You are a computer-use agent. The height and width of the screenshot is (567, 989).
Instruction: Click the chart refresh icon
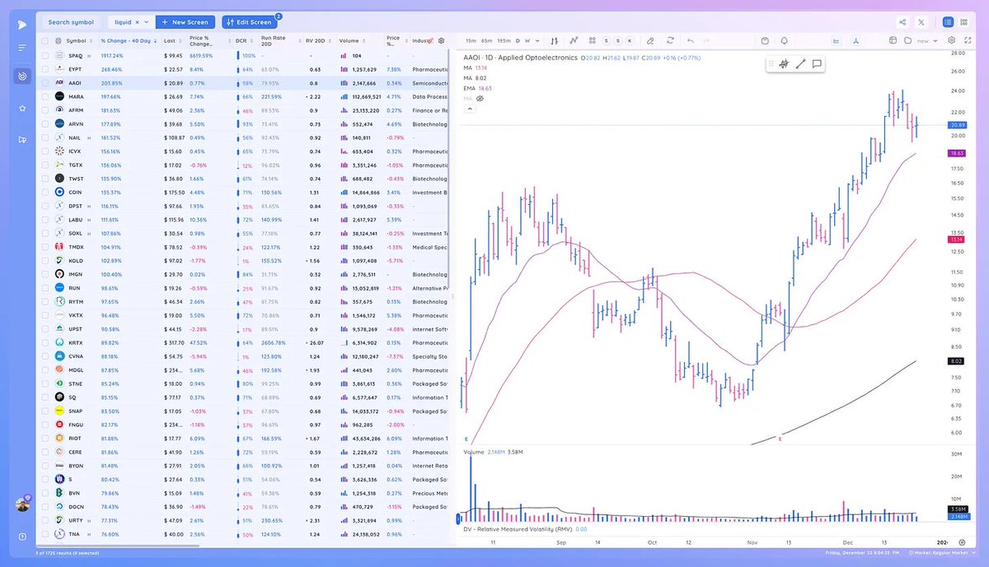pyautogui.click(x=670, y=40)
